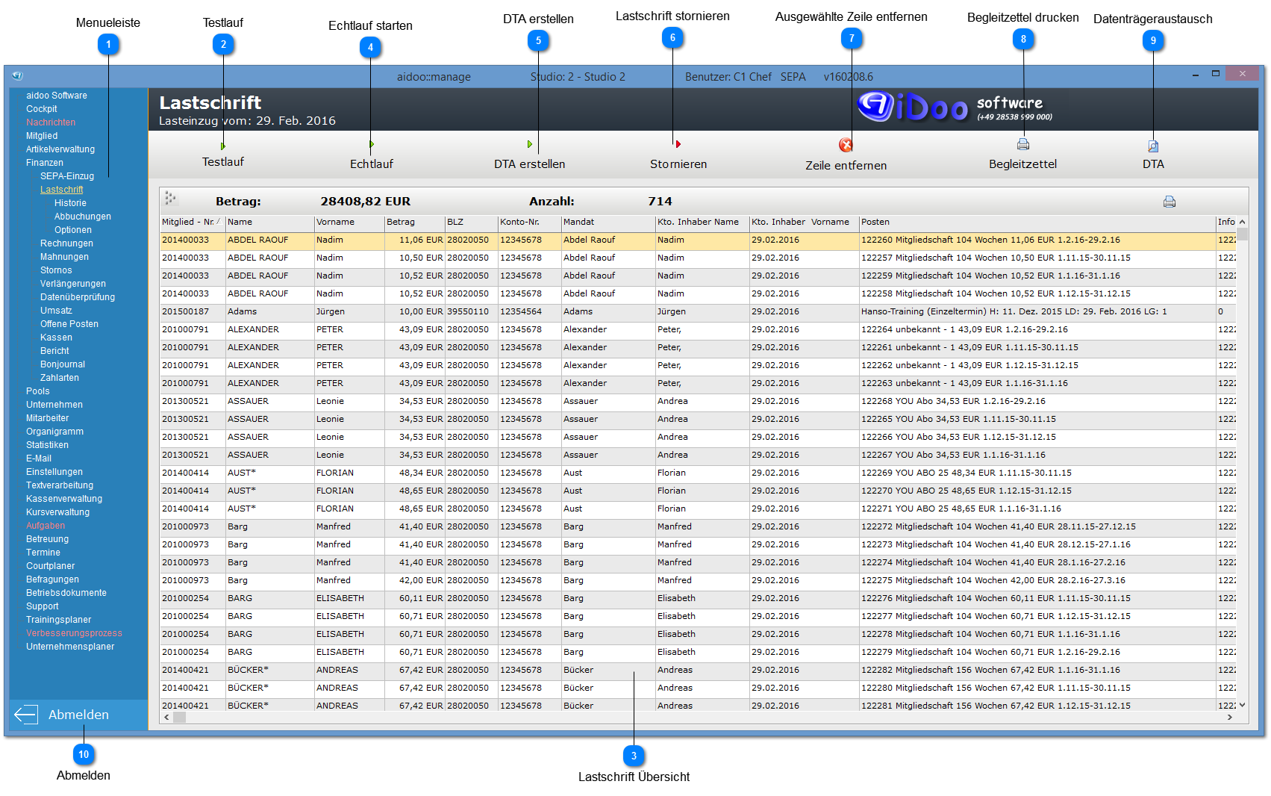Open Aufgaben in the sidebar
Image resolution: width=1271 pixels, height=796 pixels.
46,526
